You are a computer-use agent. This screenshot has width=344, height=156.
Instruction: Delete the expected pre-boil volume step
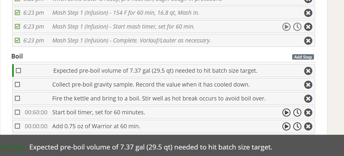coord(308,71)
